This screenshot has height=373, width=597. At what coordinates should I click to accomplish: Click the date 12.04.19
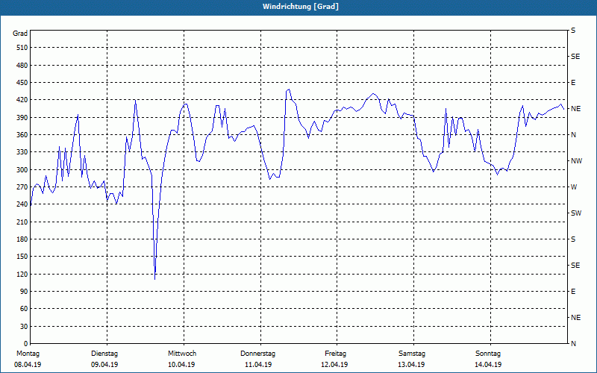coord(334,365)
